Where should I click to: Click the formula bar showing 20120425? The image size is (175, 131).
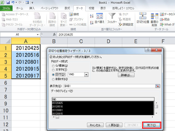116,35
